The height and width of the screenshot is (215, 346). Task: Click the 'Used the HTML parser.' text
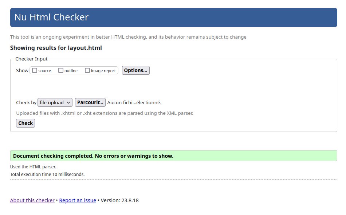point(33,167)
